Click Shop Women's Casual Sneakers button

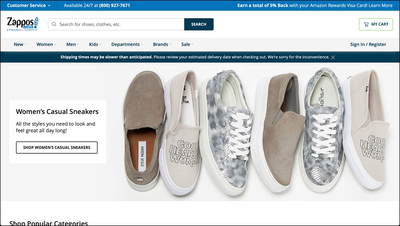(56, 147)
